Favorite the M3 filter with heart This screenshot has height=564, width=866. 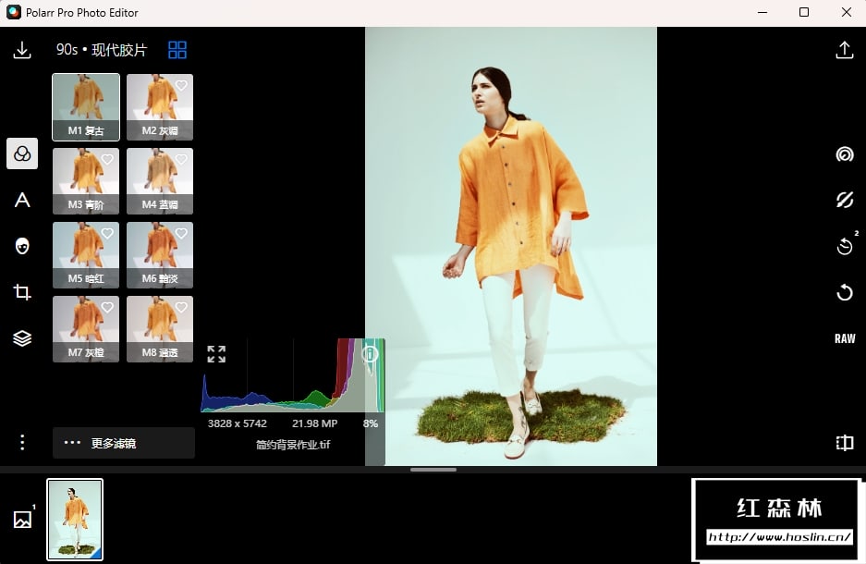(107, 159)
